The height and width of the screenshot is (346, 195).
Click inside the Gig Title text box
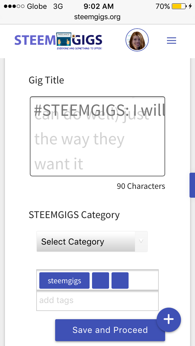point(97,136)
